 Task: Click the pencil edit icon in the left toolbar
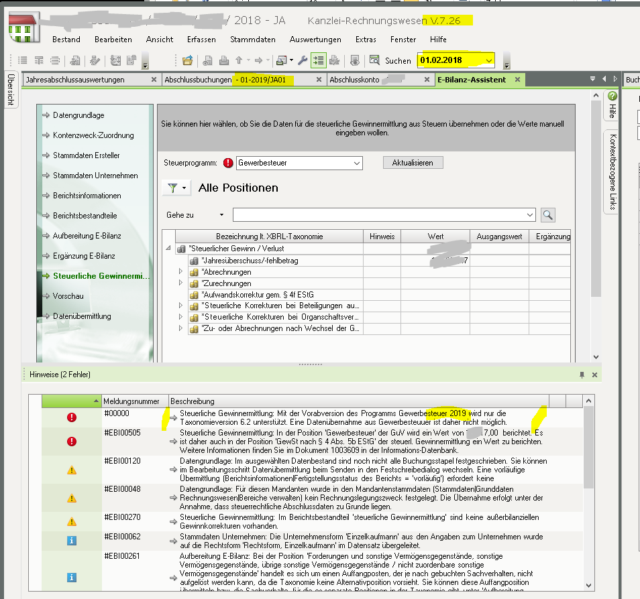95,60
